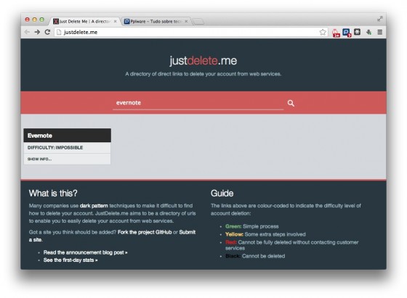This screenshot has height=298, width=407.
Task: Open the red extension icon with badge
Action: pos(336,33)
